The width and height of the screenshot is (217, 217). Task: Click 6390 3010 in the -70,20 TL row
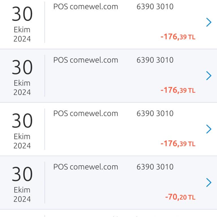(x=155, y=167)
